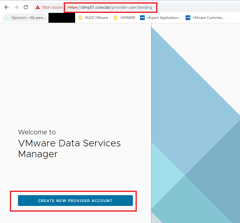Open the BLOG VMware bookmark folder
The height and width of the screenshot is (223, 240).
93,18
